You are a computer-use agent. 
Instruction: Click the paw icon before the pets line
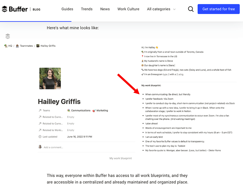(x=142, y=70)
